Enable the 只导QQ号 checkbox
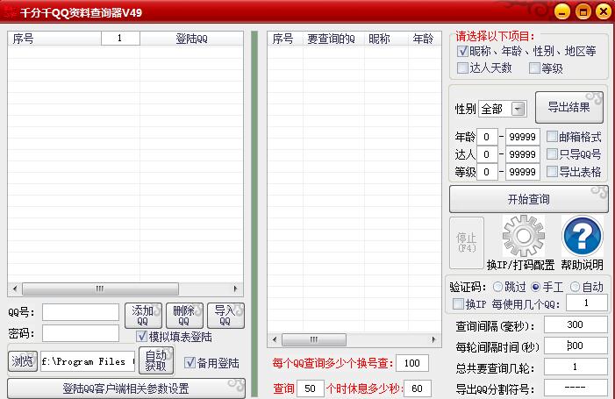 click(x=552, y=153)
